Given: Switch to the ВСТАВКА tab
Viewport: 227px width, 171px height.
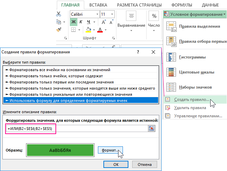Looking at the screenshot, I should pyautogui.click(x=98, y=5).
